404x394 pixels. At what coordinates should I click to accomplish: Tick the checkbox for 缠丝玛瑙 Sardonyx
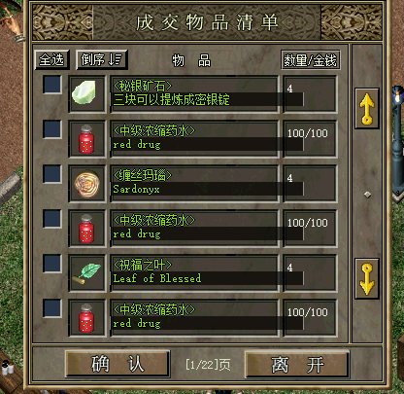(x=52, y=174)
